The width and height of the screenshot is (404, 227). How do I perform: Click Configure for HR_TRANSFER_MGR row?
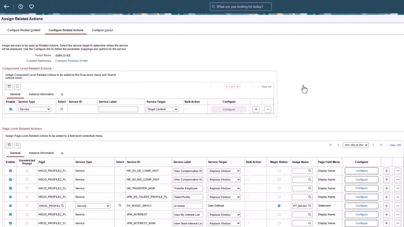pyautogui.click(x=361, y=188)
